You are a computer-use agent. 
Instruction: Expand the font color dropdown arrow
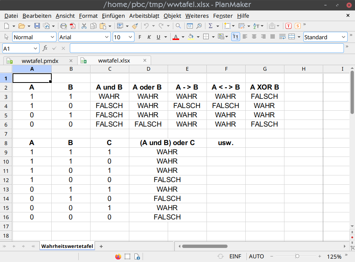[183, 37]
